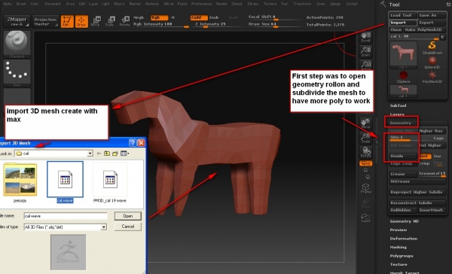Click the Scroll canvas icon on right shelf
This screenshot has width=452, height=274.
(x=365, y=37)
